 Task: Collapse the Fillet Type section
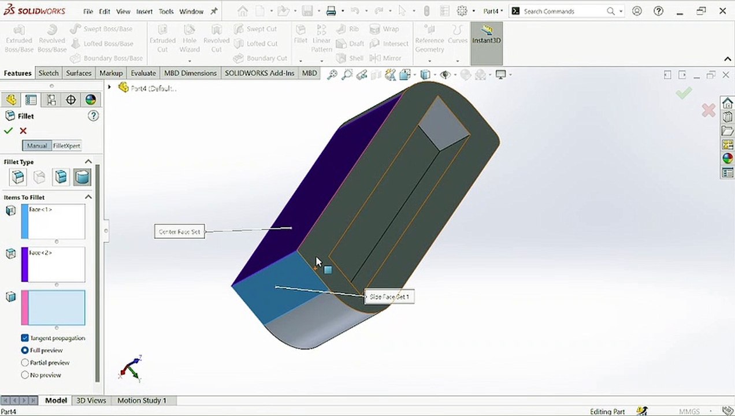click(x=88, y=162)
